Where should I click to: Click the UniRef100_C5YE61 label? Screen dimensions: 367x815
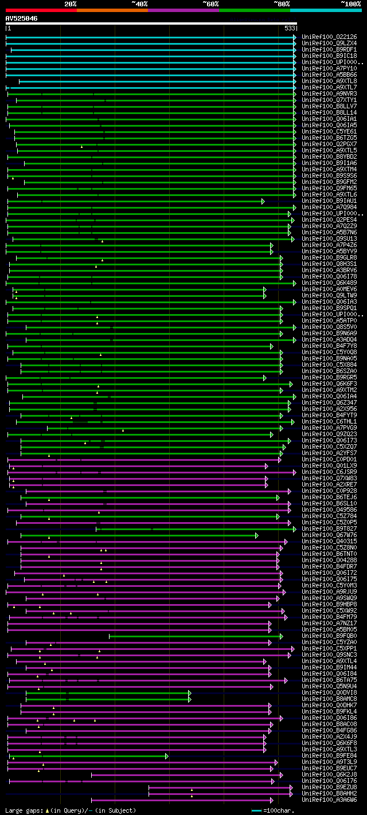[329, 131]
